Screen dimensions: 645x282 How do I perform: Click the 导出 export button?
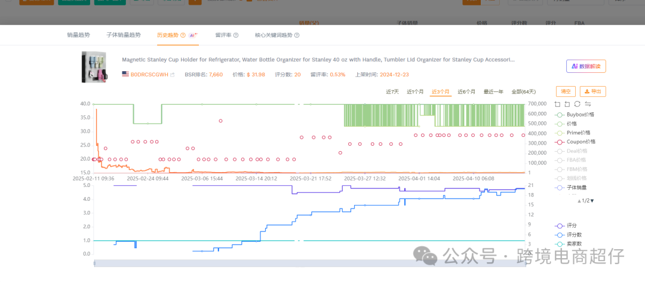point(592,91)
